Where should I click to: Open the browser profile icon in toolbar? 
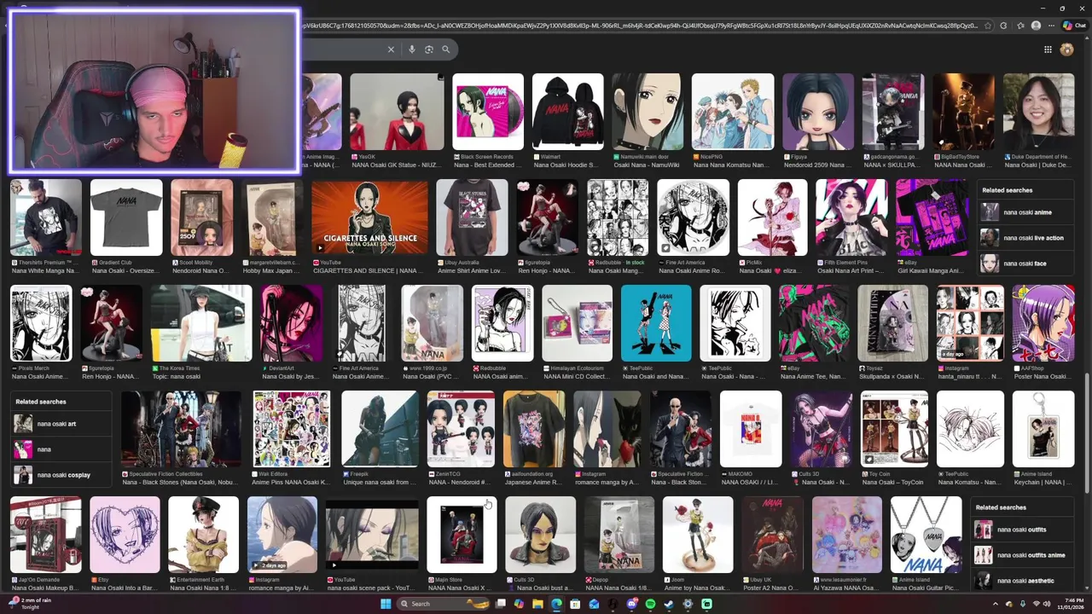tap(1036, 26)
